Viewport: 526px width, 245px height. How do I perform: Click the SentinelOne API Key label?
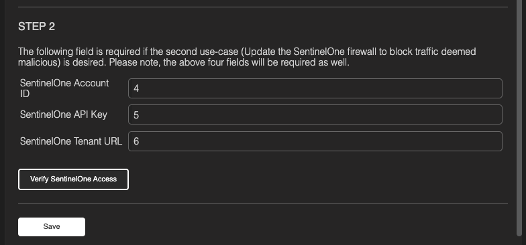[64, 114]
